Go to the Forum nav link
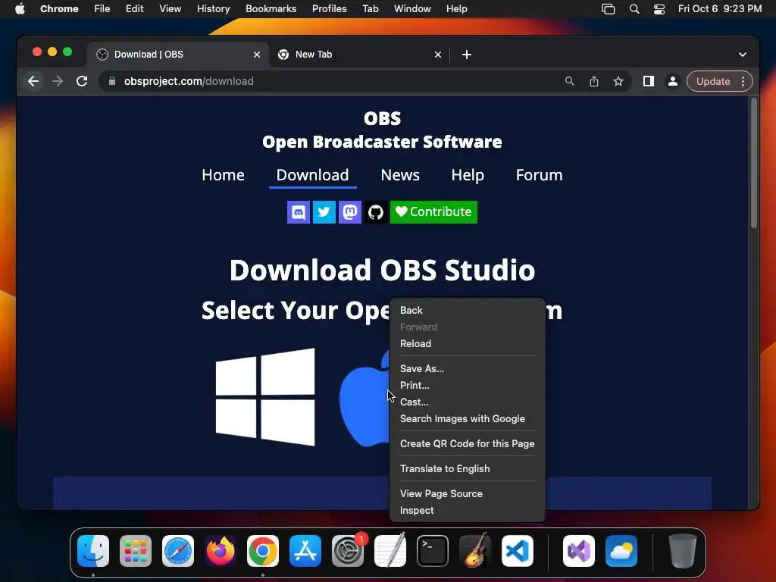Image resolution: width=776 pixels, height=582 pixels. point(539,175)
